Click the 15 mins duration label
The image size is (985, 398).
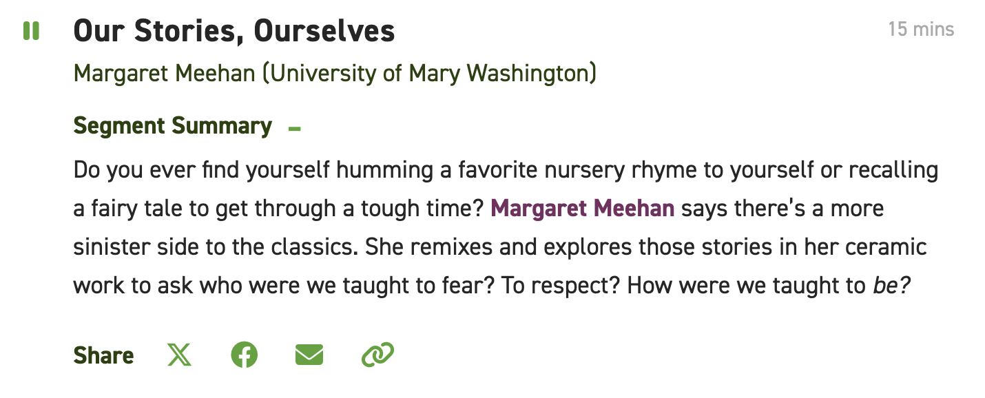(921, 30)
